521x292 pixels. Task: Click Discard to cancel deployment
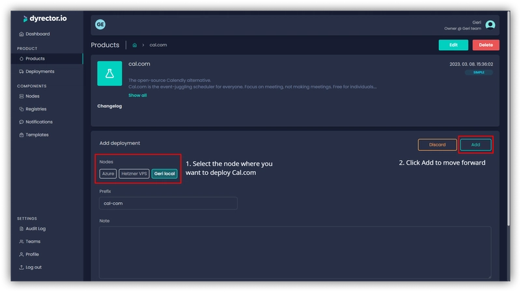click(437, 144)
